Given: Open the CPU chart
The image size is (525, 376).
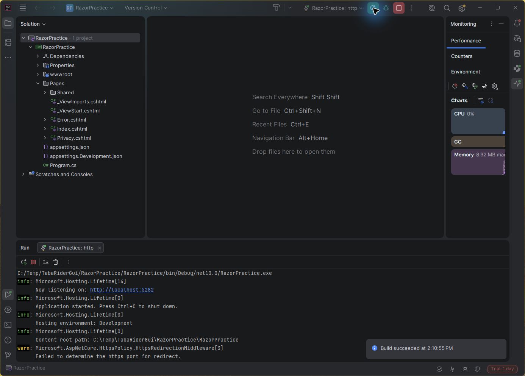Looking at the screenshot, I should pos(478,121).
